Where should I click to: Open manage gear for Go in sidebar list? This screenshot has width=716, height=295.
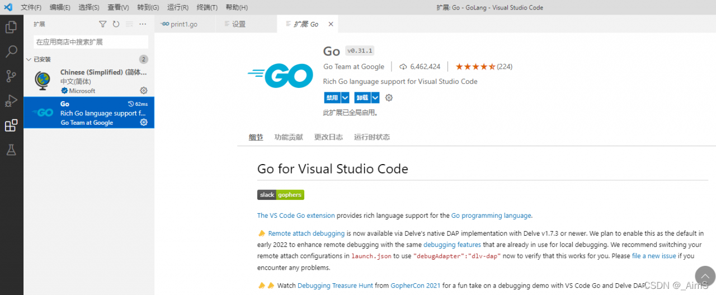(x=144, y=123)
